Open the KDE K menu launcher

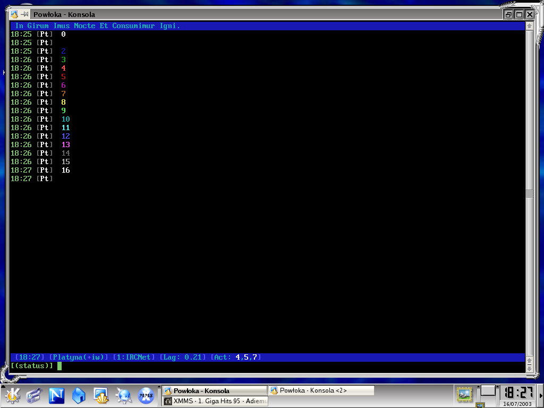pos(13,395)
